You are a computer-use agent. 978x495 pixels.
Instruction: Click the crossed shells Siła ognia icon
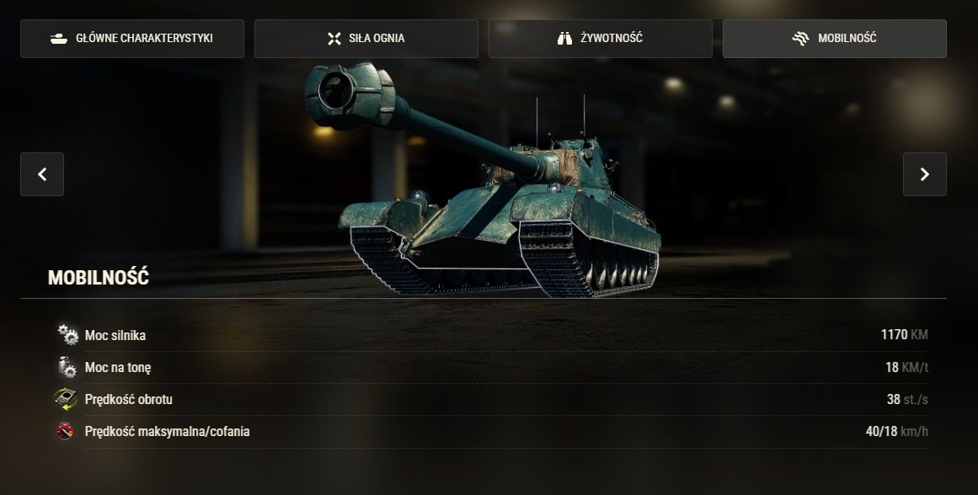(334, 39)
